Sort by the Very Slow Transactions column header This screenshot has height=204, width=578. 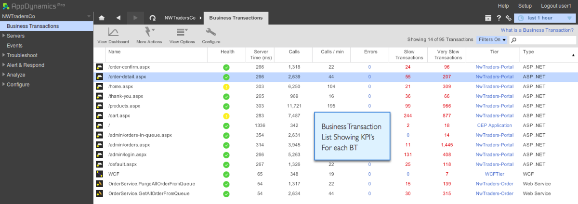tap(448, 55)
